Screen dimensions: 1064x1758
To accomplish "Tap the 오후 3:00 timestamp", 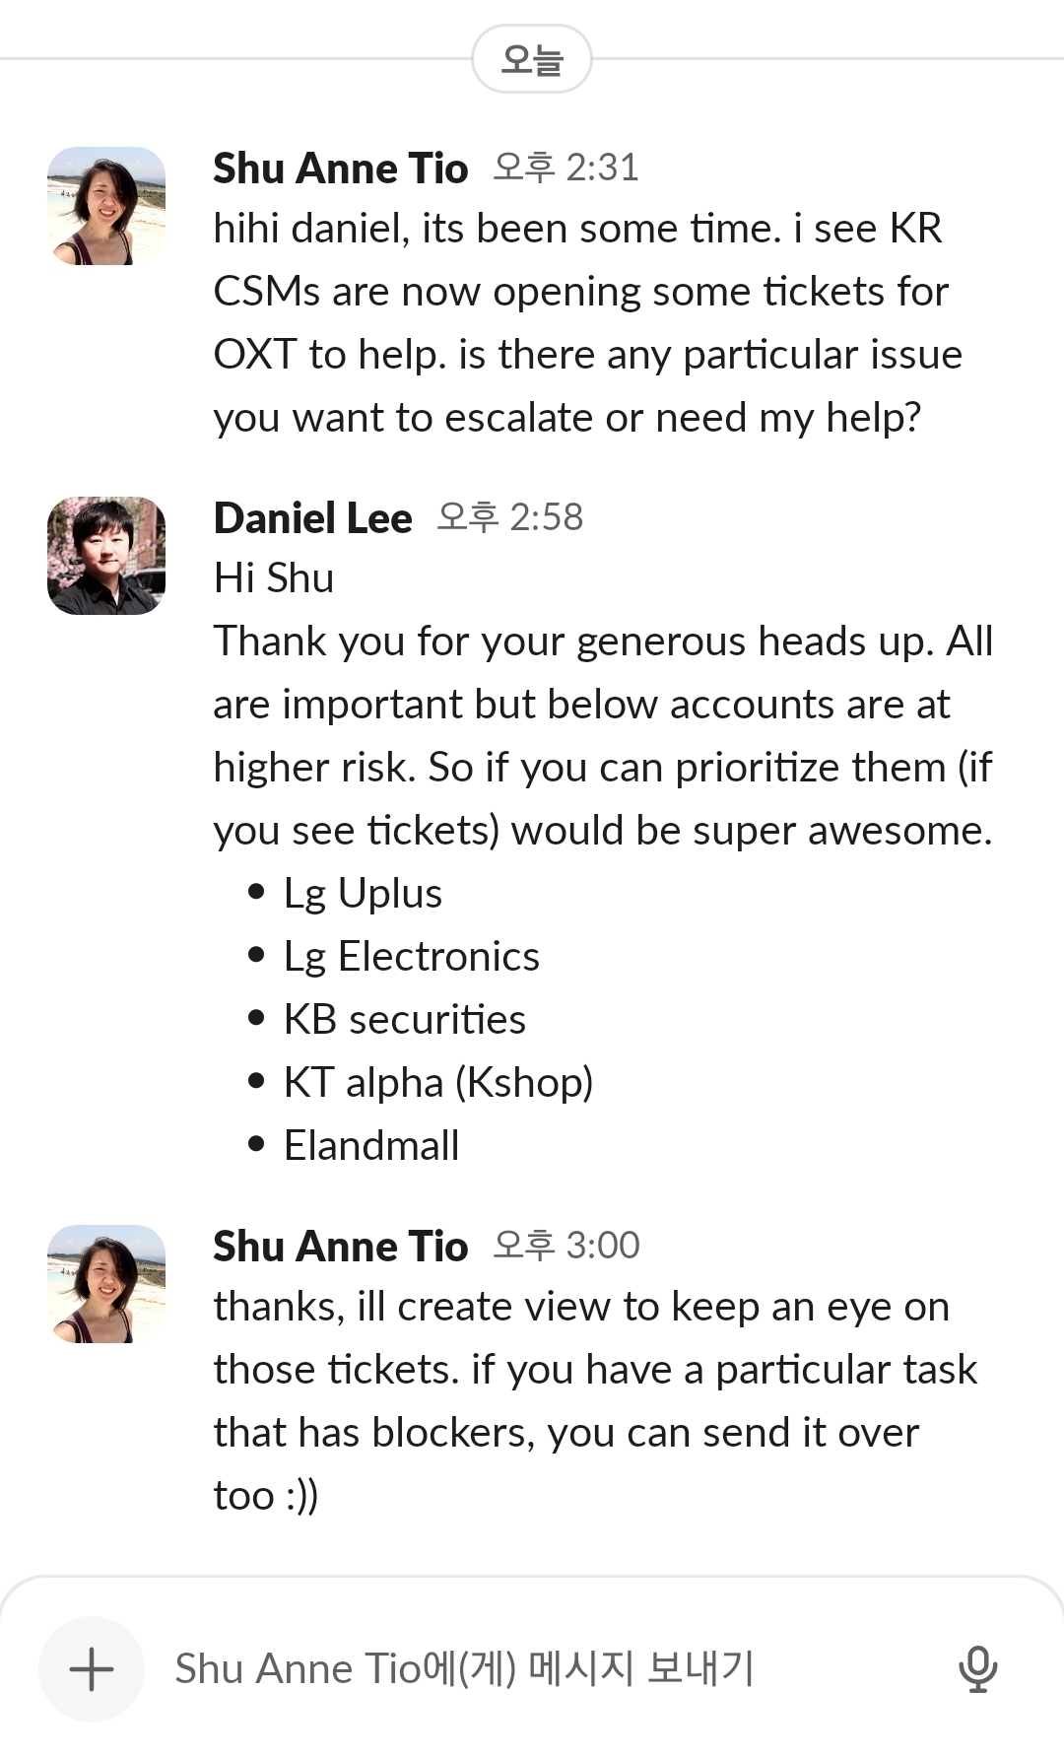I will click(565, 1247).
